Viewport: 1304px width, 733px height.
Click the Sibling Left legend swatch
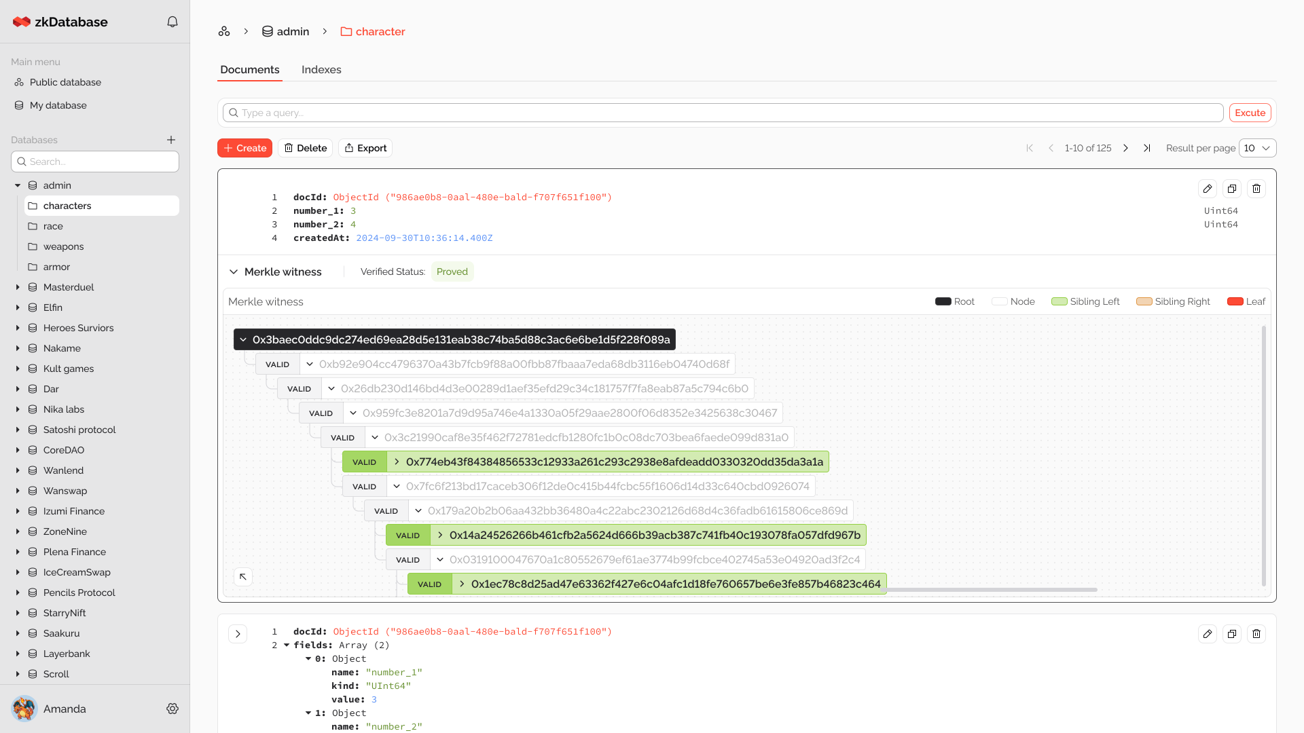tap(1059, 301)
